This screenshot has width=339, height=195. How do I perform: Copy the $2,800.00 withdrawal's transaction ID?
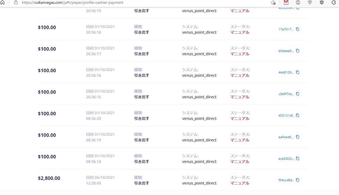298,180
